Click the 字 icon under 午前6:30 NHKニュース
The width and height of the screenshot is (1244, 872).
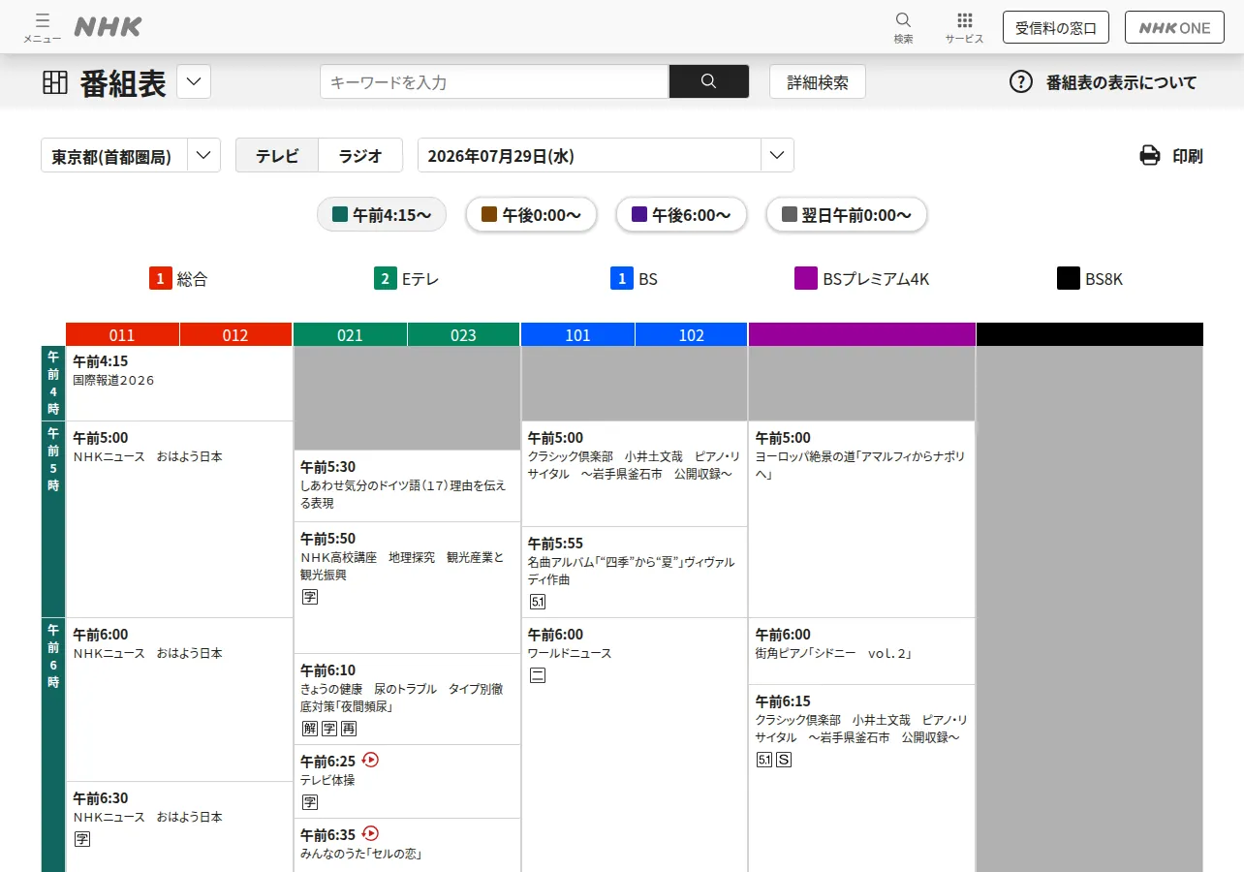[x=82, y=839]
